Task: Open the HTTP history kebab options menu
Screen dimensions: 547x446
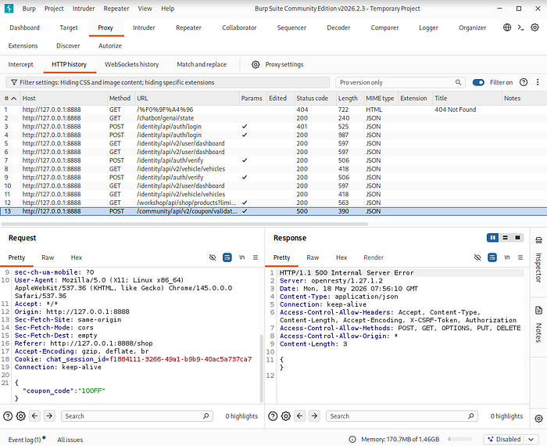Action: pos(538,82)
